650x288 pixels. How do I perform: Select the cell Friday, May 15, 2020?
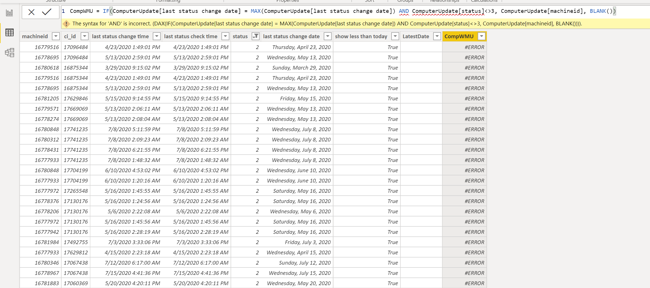(297, 98)
